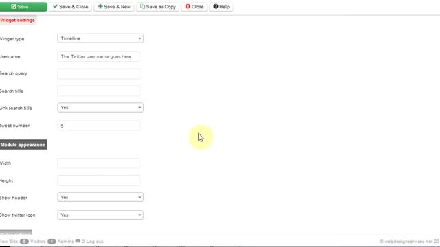440x247 pixels.
Task: Click the Width input field
Action: click(x=99, y=163)
